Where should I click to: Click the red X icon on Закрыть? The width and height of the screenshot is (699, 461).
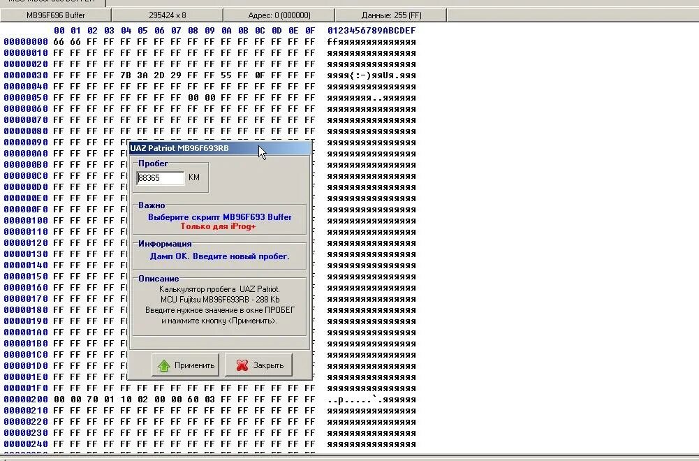[x=242, y=365]
